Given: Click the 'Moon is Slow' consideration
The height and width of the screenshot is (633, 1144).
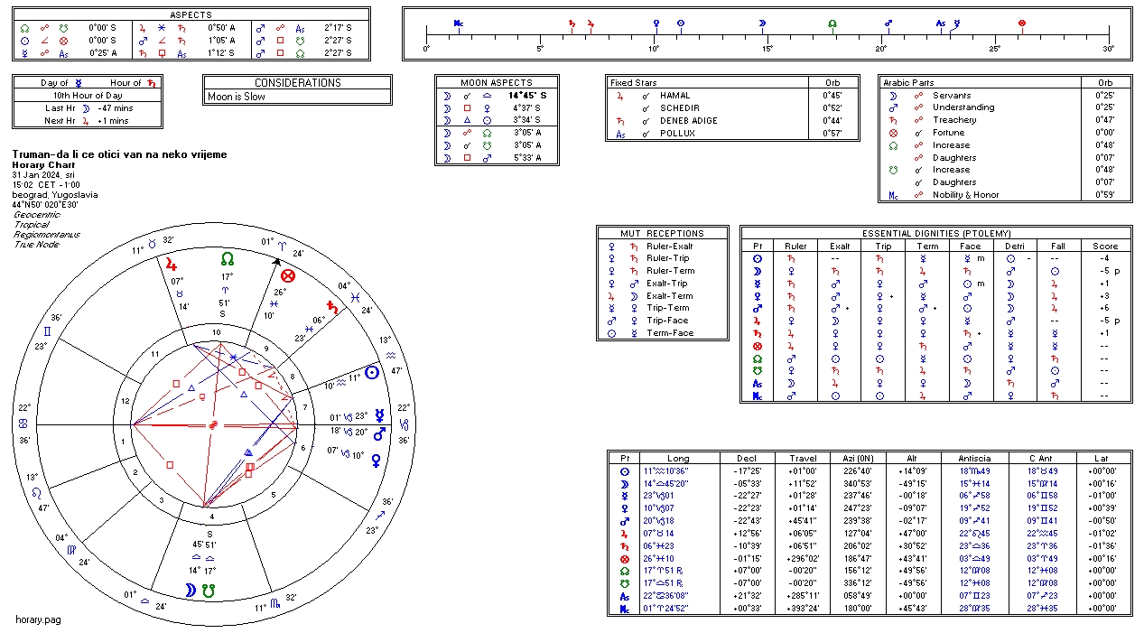Looking at the screenshot, I should (x=237, y=97).
